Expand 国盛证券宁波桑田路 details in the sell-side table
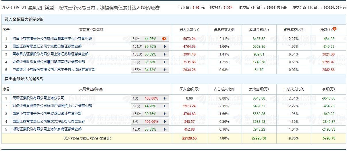Screen dimensions: 347x151 [x=165, y=114]
